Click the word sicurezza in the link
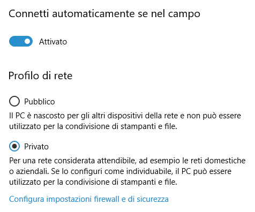The height and width of the screenshot is (212, 255). [x=153, y=199]
